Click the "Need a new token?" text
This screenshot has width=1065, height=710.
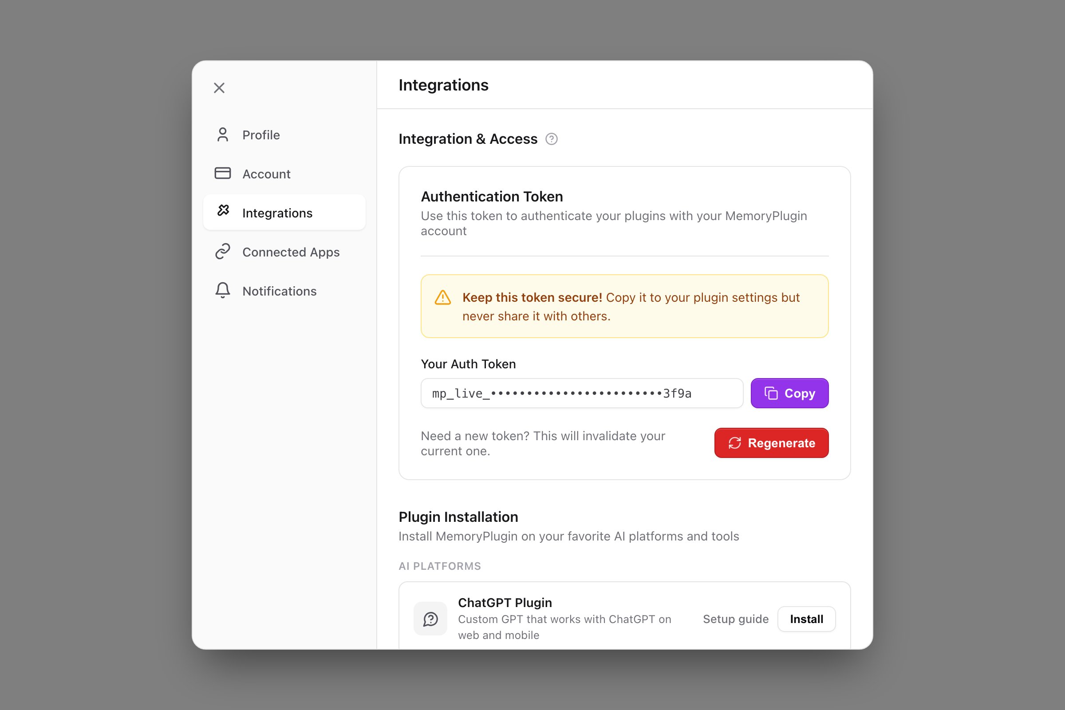click(475, 436)
